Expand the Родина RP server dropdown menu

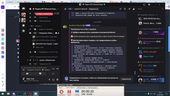tap(58, 9)
